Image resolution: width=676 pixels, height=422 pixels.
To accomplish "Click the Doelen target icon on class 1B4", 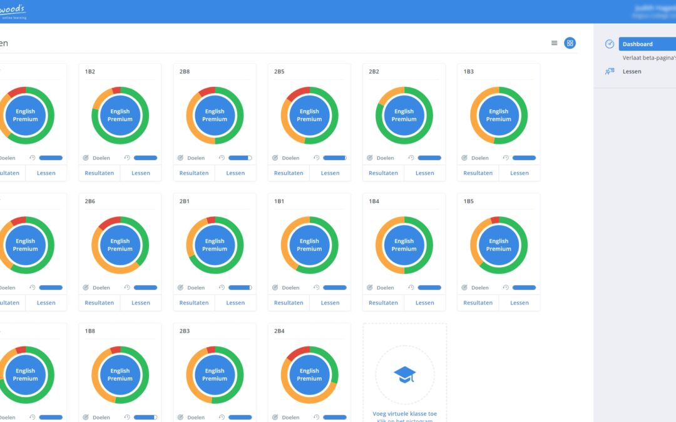I will [x=369, y=288].
